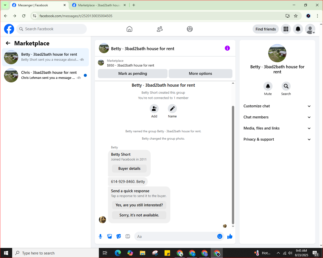Open conversation information purple icon
Viewport: 323px width, 258px height.
click(227, 48)
